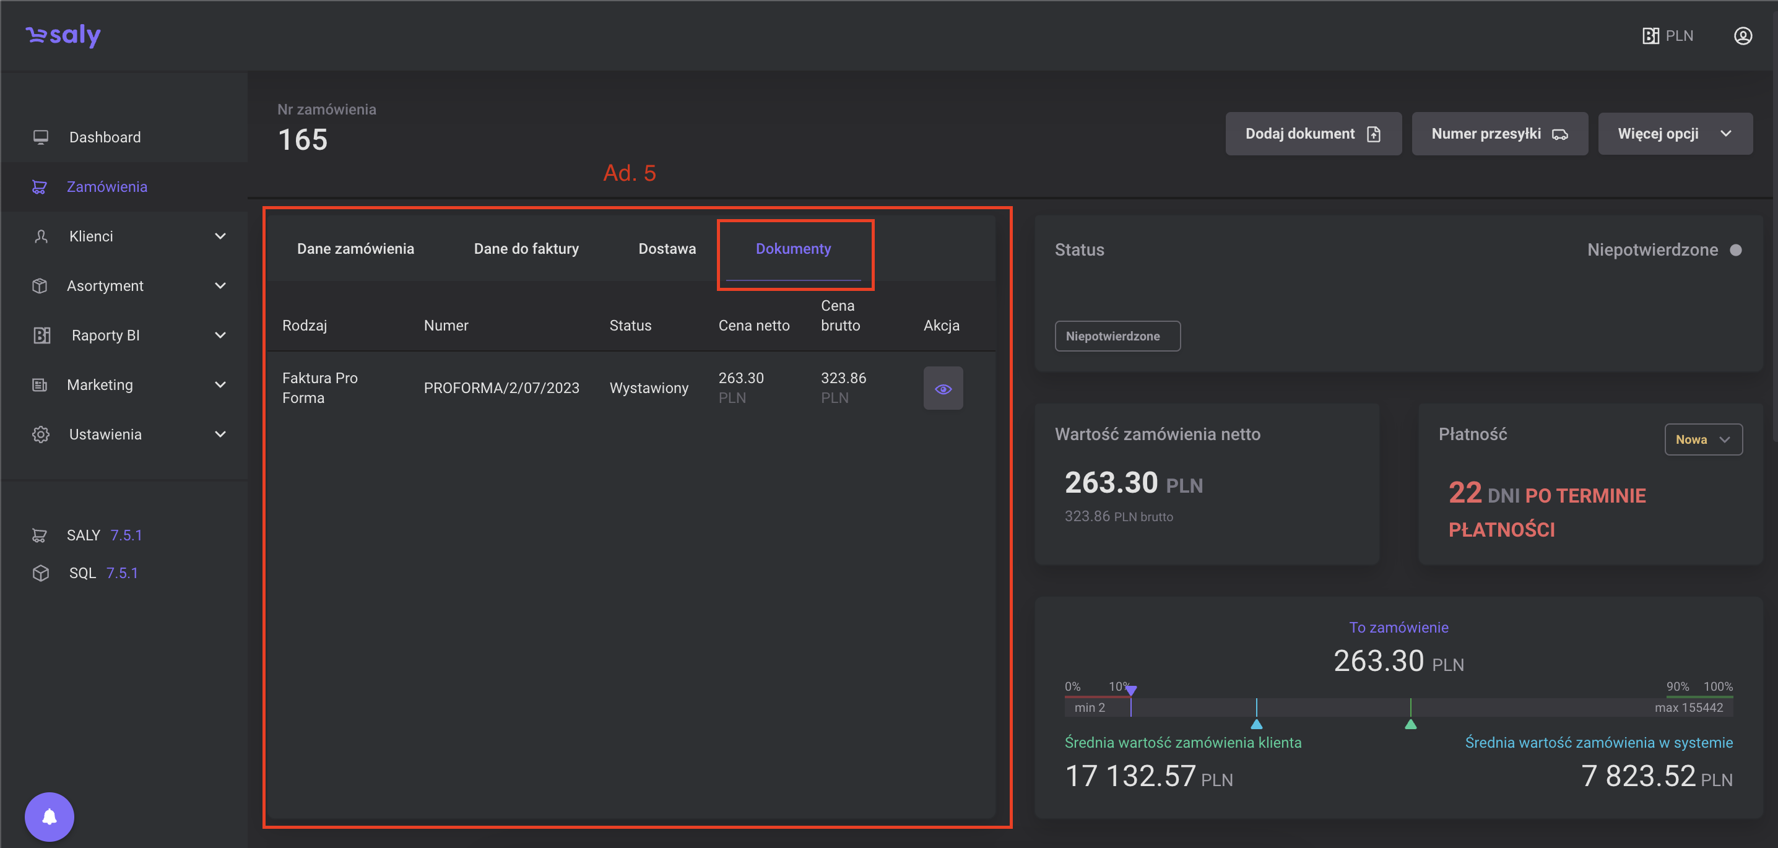Screen dimensions: 1778x848
Task: Click the saly logo
Action: (64, 35)
